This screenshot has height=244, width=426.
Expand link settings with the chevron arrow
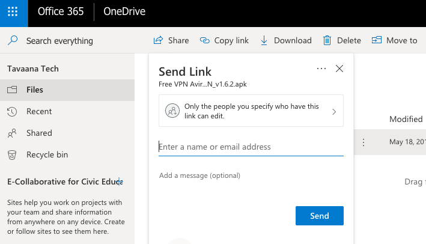[x=334, y=112]
